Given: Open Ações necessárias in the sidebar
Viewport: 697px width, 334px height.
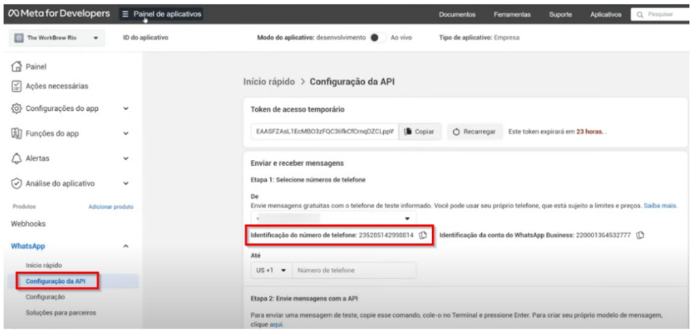Looking at the screenshot, I should coord(57,86).
